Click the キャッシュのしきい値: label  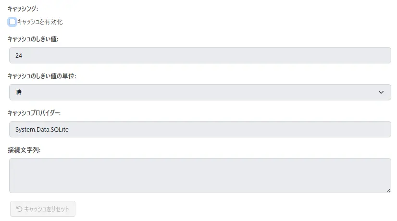pyautogui.click(x=33, y=39)
